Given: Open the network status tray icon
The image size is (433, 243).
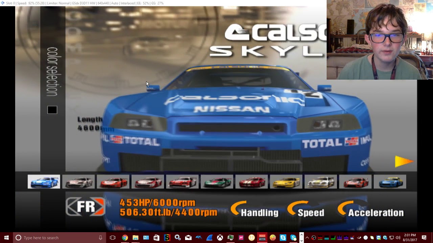Looking at the screenshot, I should click(x=391, y=238).
